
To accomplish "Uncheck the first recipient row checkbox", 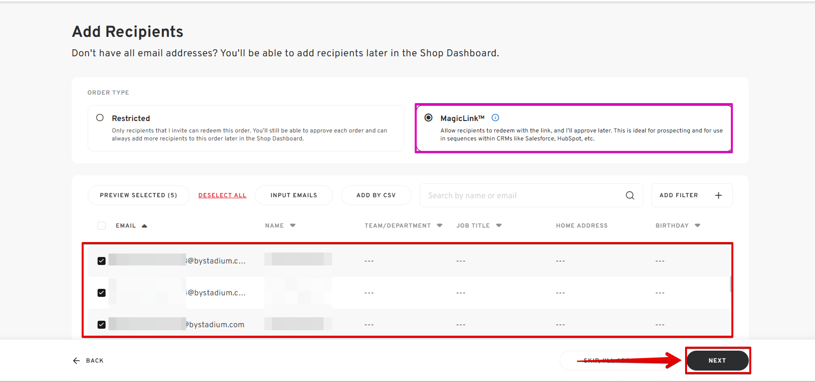I will pyautogui.click(x=102, y=261).
